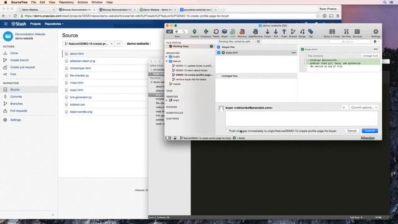Click the list view mode icon next to Pending files
This screenshot has width=398, height=224.
point(258,42)
